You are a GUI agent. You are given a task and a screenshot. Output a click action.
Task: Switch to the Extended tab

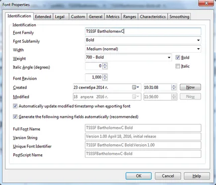[43, 16]
